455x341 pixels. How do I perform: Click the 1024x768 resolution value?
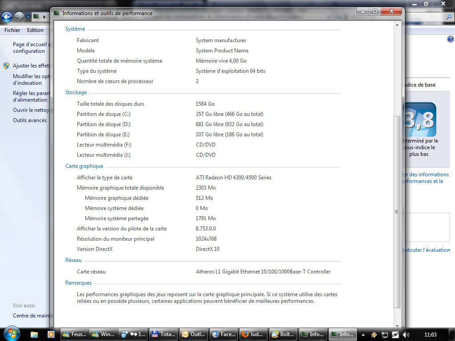coord(206,238)
